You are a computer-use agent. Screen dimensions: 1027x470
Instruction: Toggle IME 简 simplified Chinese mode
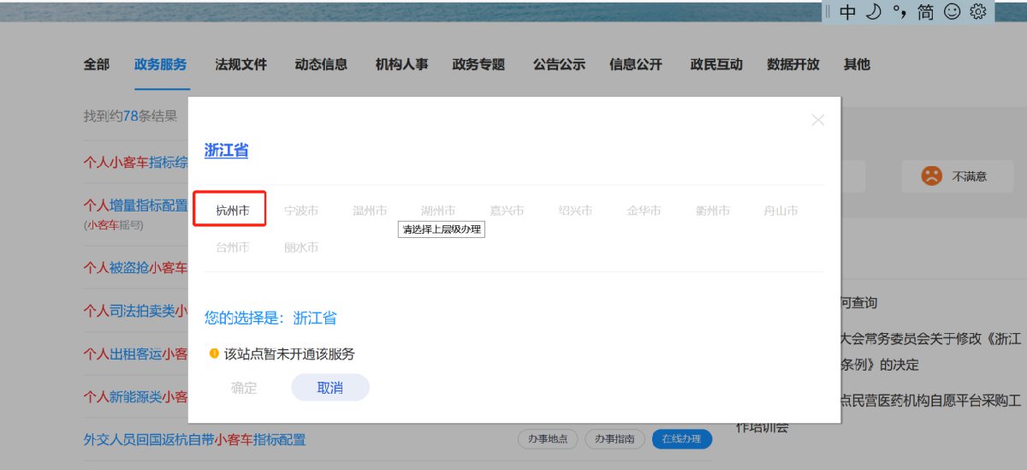coord(925,12)
